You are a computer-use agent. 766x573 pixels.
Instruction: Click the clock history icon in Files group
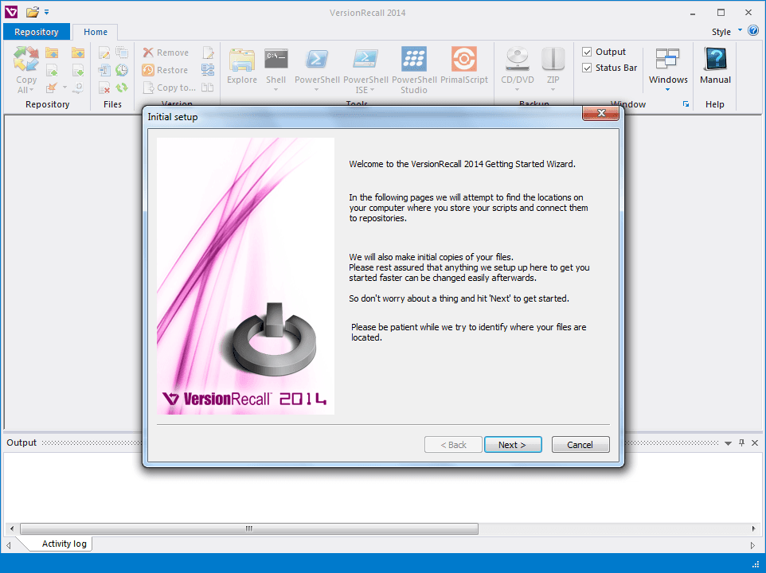point(122,70)
